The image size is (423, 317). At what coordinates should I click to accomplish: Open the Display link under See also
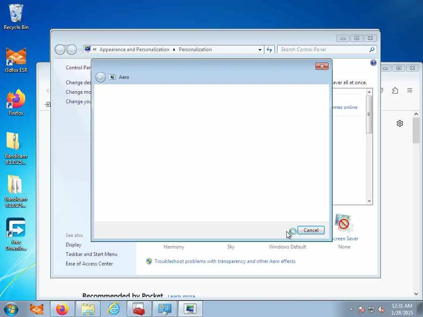pyautogui.click(x=74, y=245)
